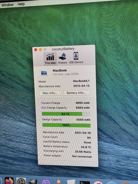Image resolution: width=138 pixels, height=184 pixels.
Task: Close the coconutBattery window
Action: tap(36, 50)
